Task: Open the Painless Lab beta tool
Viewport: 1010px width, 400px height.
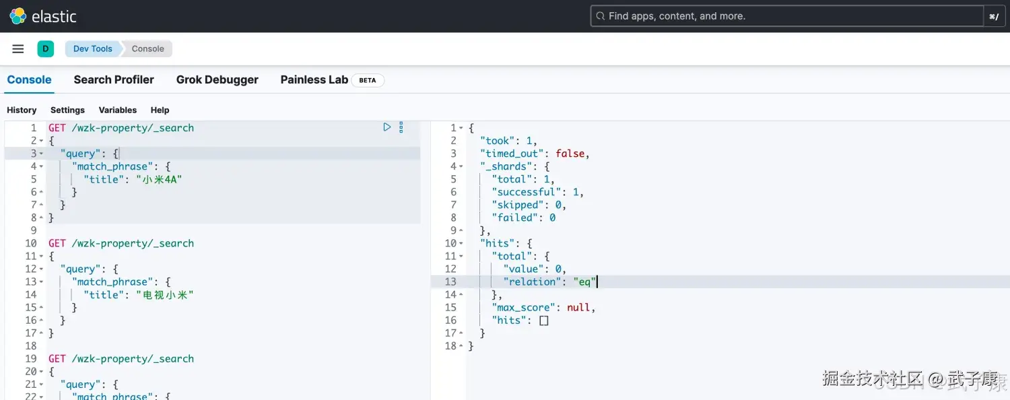Action: click(314, 79)
